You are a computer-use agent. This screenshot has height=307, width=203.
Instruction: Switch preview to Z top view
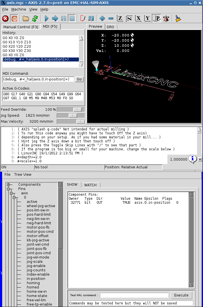120,19
